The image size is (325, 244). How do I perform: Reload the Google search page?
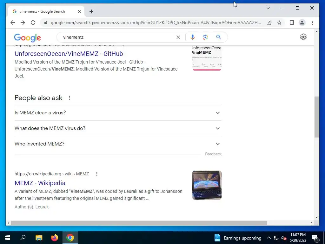tap(33, 23)
